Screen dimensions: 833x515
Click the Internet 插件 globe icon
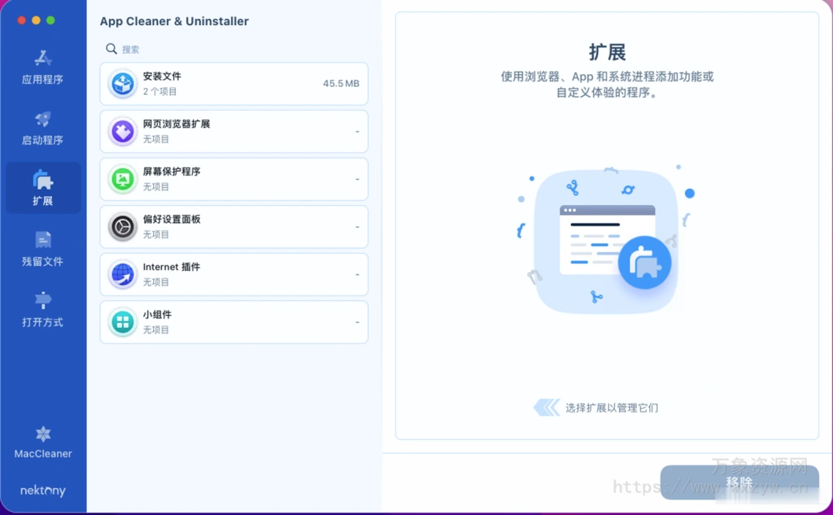[123, 275]
